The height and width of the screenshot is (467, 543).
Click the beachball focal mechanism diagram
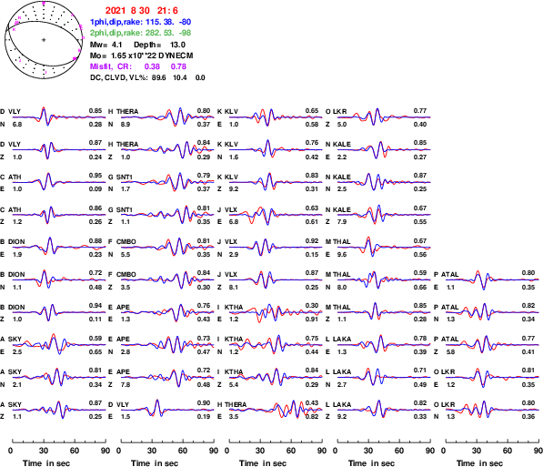[44, 40]
